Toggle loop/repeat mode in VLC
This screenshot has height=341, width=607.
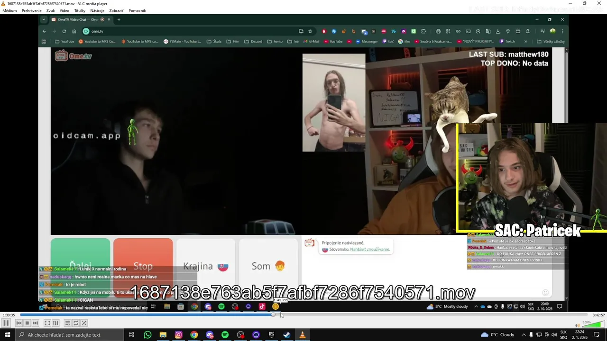tap(76, 323)
